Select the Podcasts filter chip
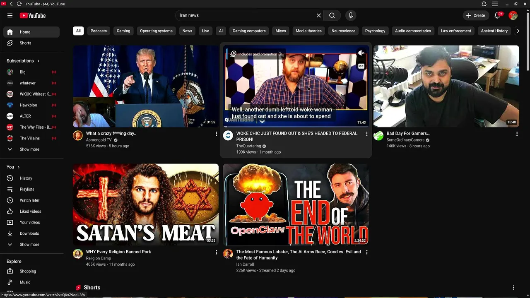The height and width of the screenshot is (298, 530). click(x=99, y=31)
